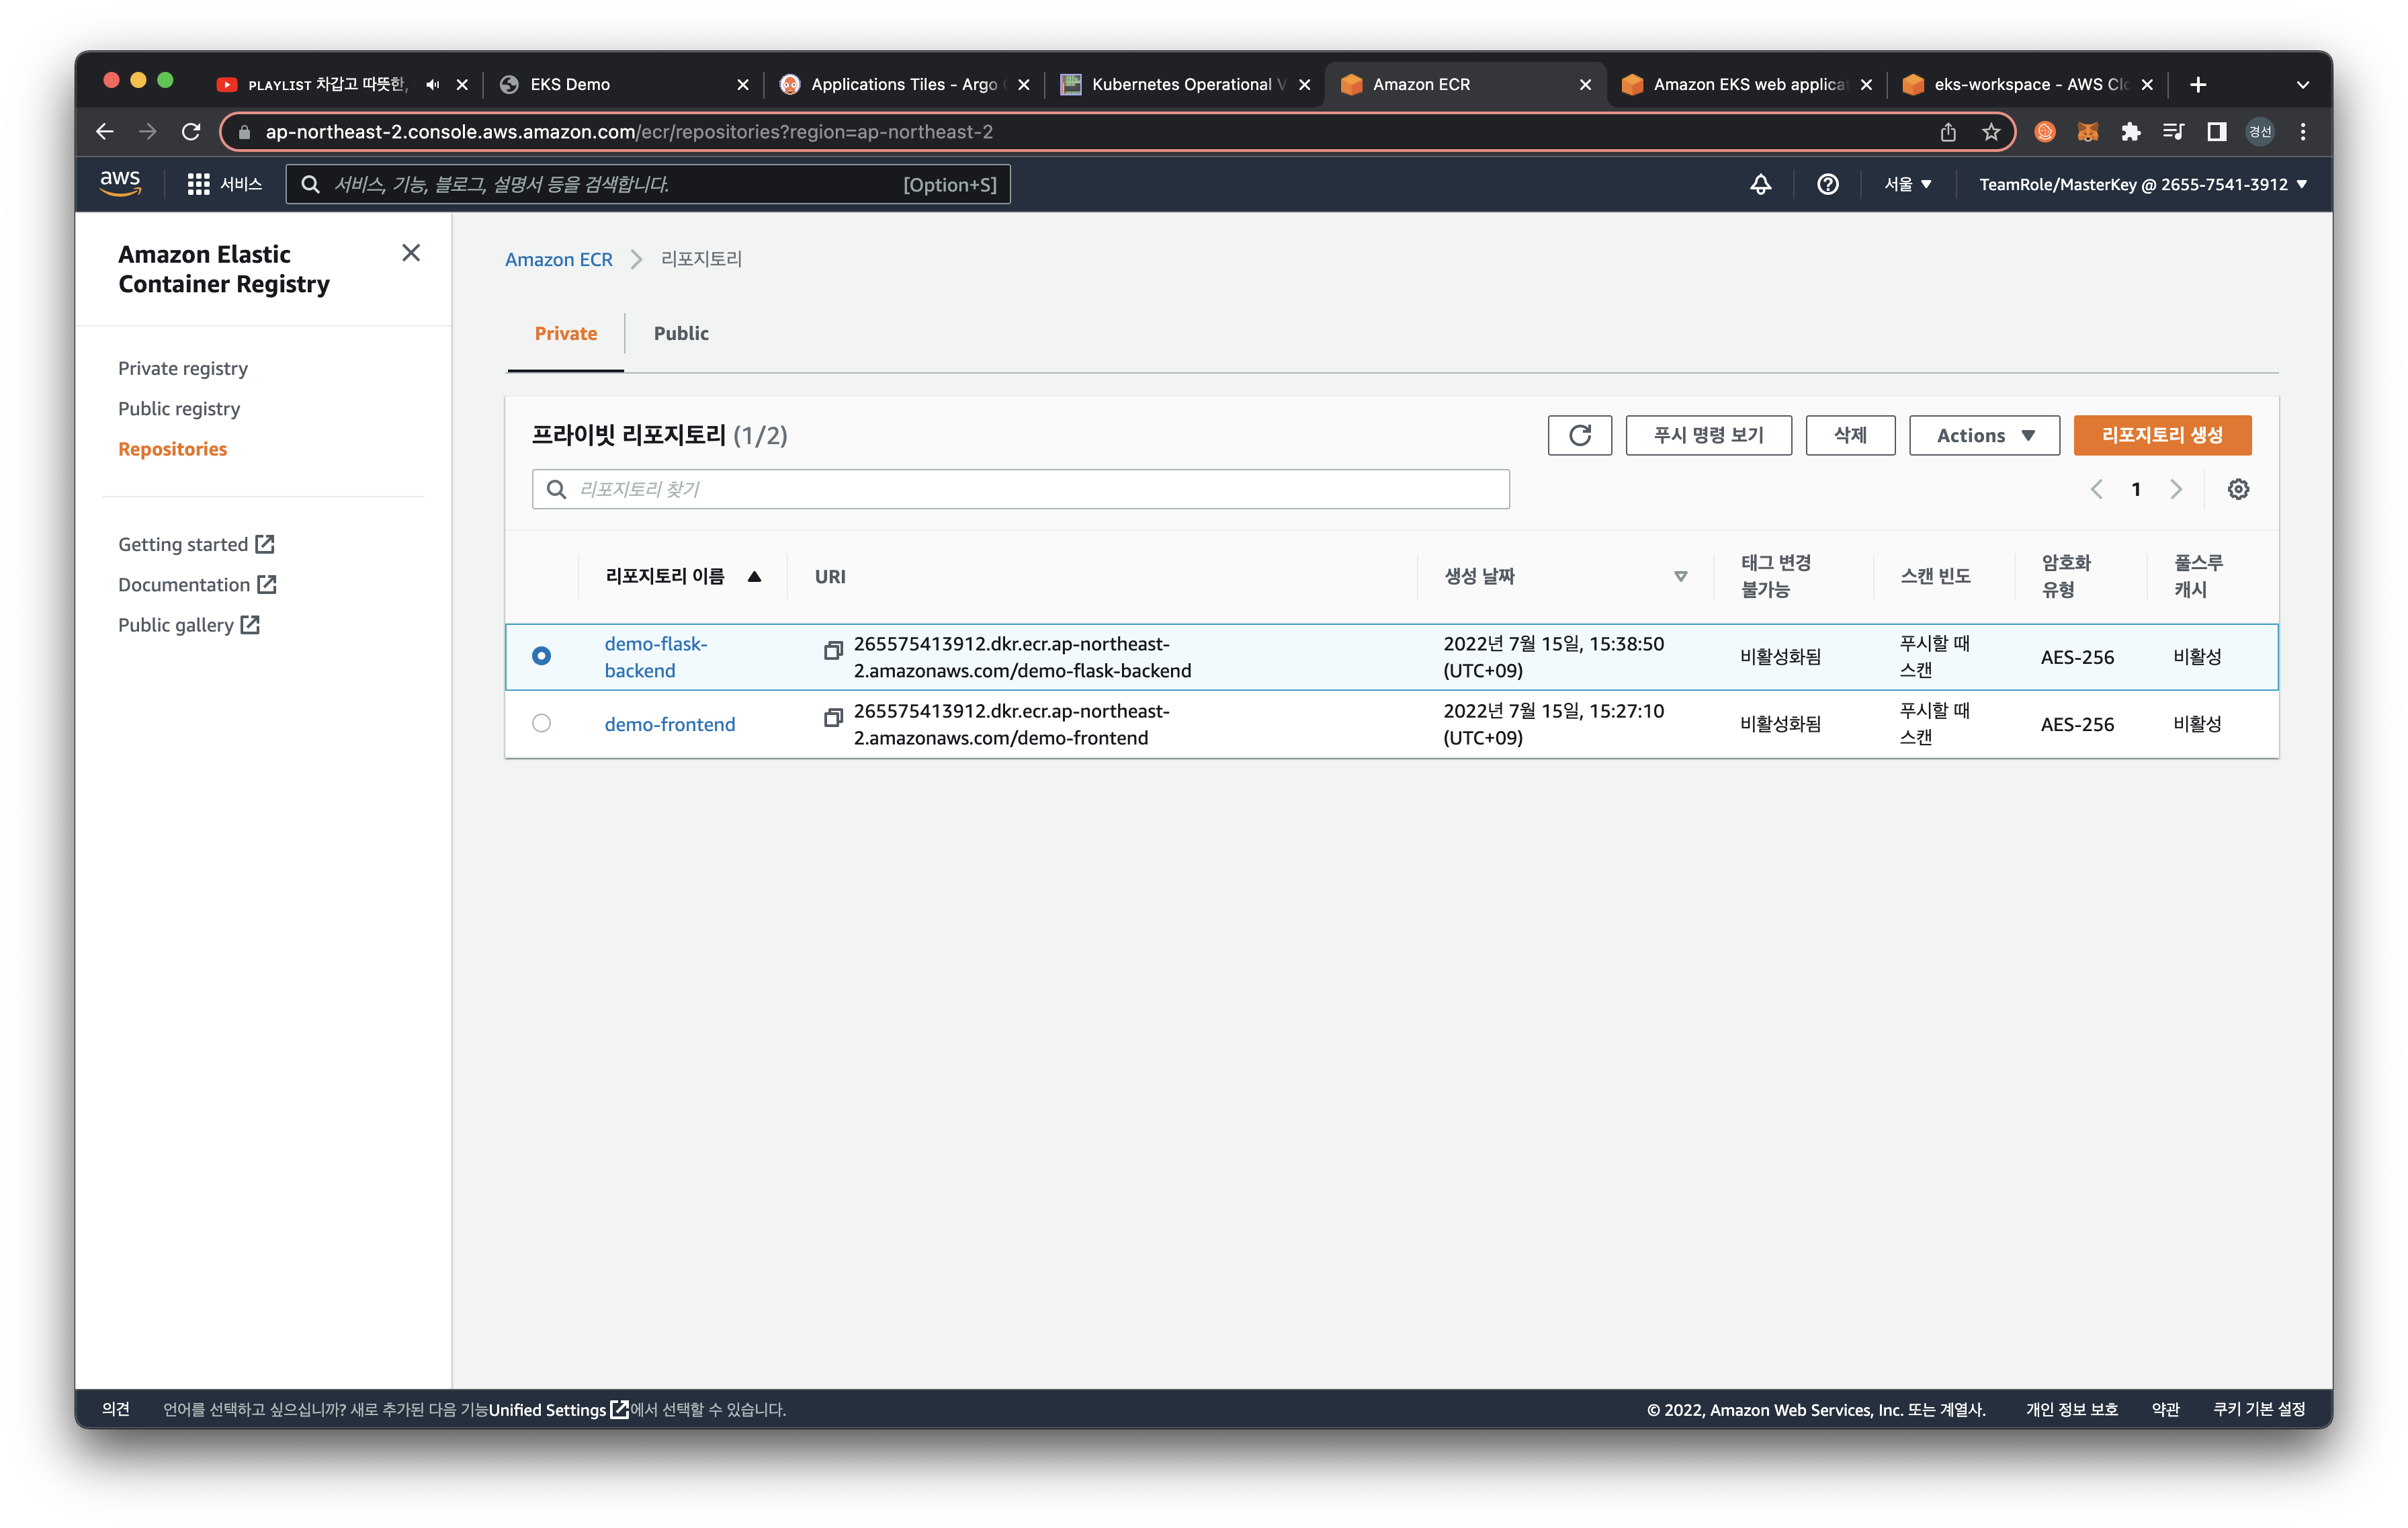2408x1528 pixels.
Task: Switch to the Private tab
Action: (565, 333)
